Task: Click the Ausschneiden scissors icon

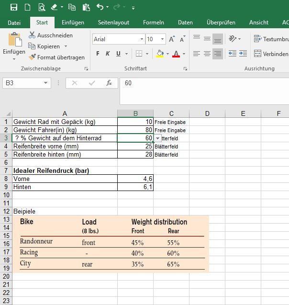Action: coord(32,35)
